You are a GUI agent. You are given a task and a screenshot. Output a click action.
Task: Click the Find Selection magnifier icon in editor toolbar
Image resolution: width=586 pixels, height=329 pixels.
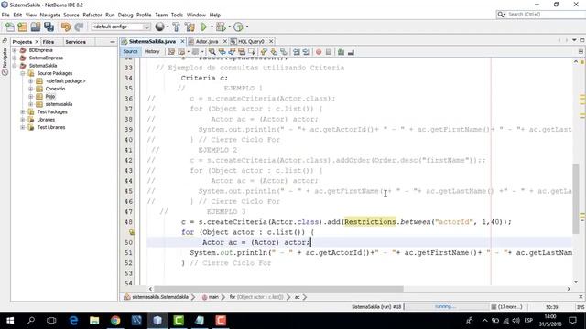[212, 52]
